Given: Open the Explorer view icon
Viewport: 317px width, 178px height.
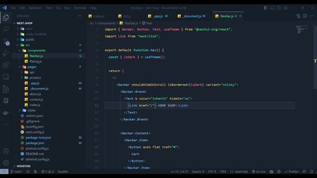Looking at the screenshot, I should 6,18.
